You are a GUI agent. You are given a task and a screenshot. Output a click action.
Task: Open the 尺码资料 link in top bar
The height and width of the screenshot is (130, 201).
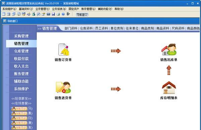[178, 28]
